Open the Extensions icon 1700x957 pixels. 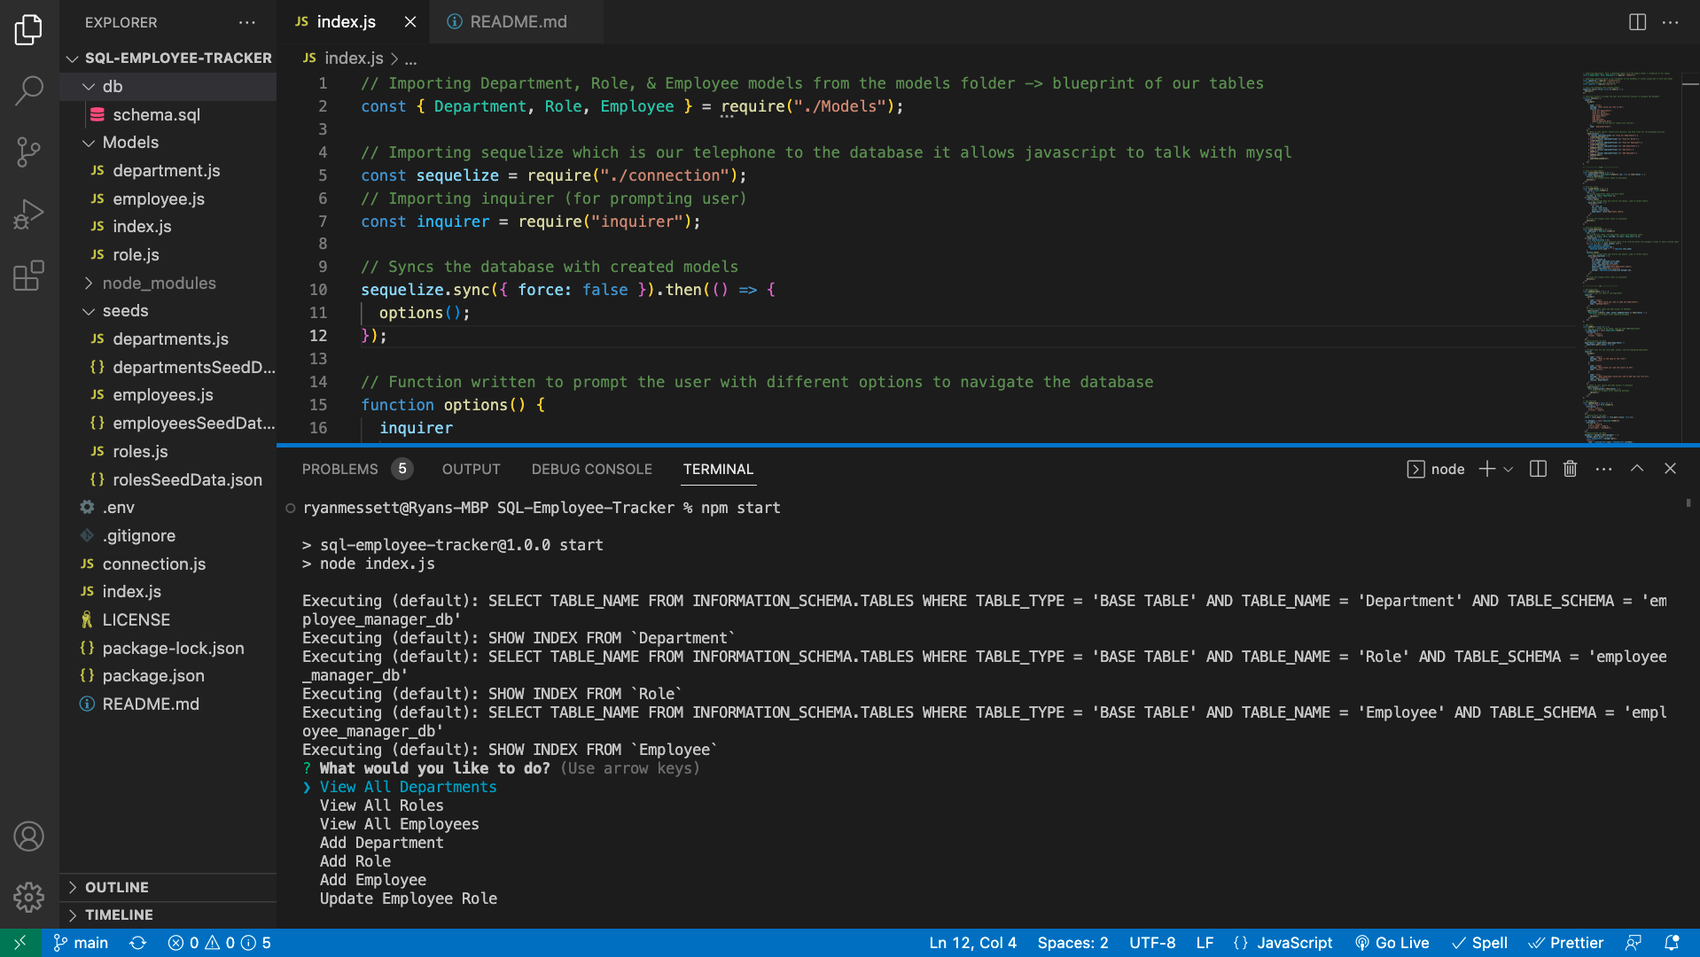(29, 276)
